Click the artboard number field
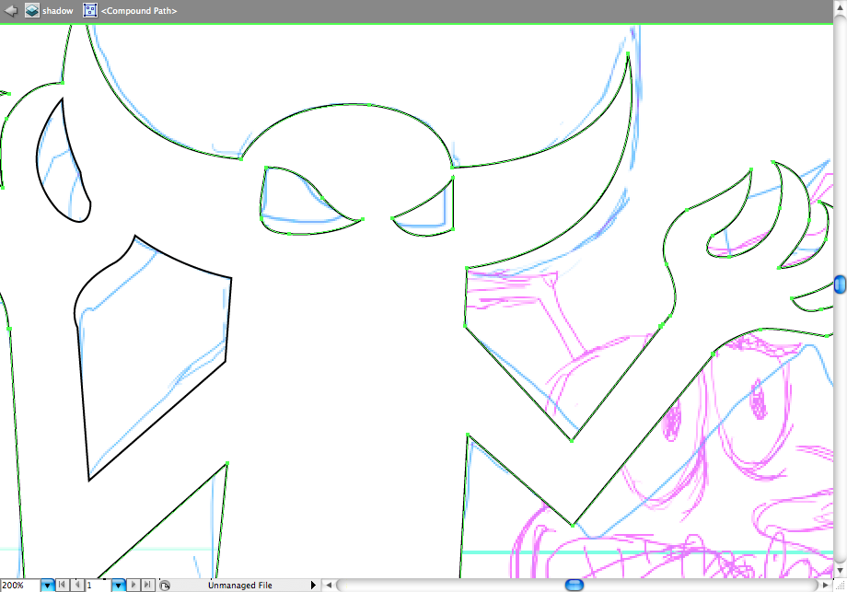 99,585
